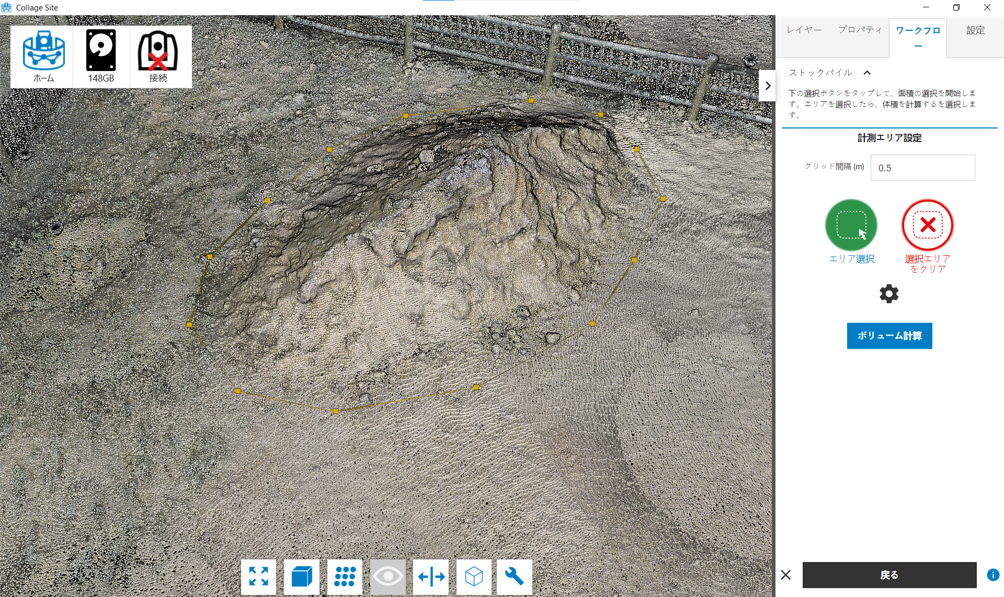Switch to the point grid display icon
The image size is (1004, 597).
(345, 577)
